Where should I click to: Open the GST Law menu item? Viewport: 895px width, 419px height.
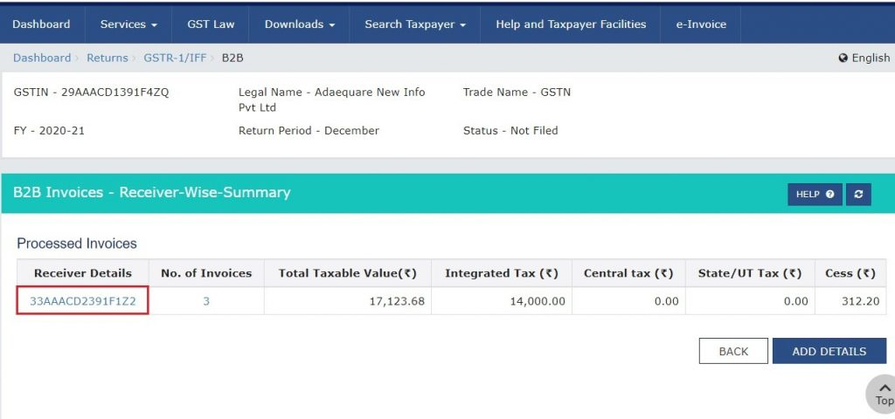(210, 24)
